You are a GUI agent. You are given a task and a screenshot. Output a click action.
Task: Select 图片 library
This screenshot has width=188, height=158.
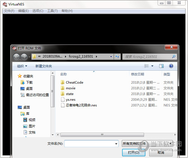pyautogui.click(x=32, y=126)
